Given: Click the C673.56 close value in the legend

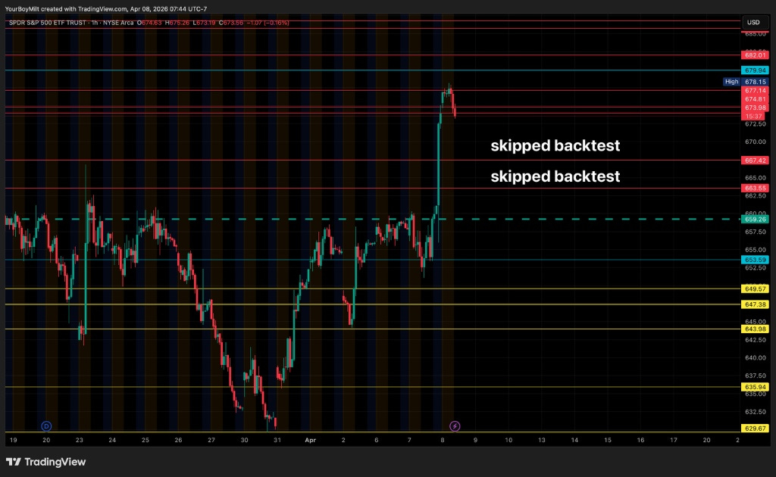Looking at the screenshot, I should point(231,23).
